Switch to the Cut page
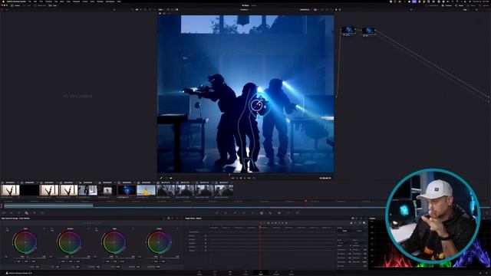The width and height of the screenshot is (491, 276). pos(215,273)
